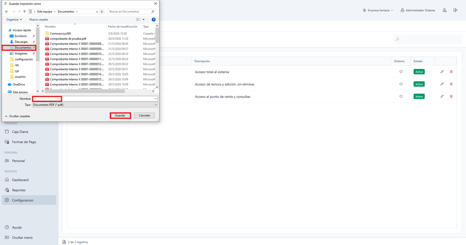466x245 pixels.
Task: Click the user profile icon beside Administrador
Action: pyautogui.click(x=444, y=10)
